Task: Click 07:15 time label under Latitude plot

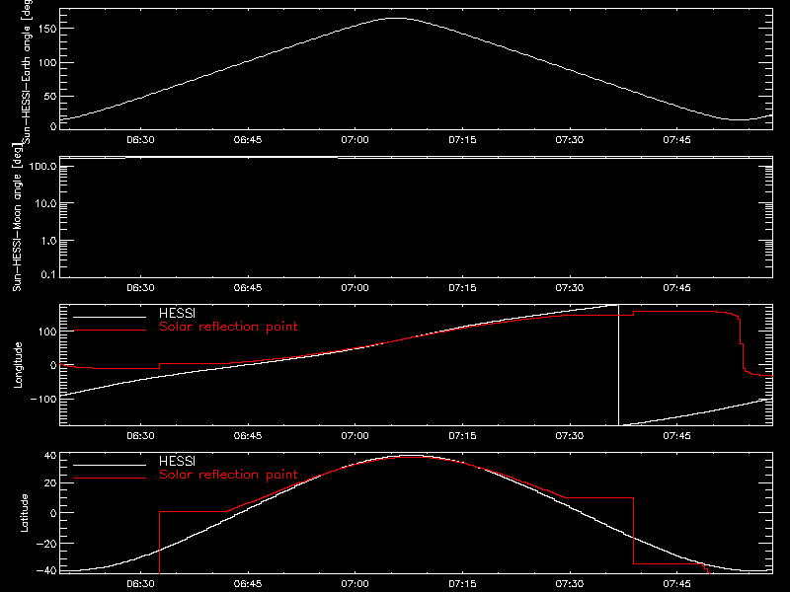Action: tap(462, 584)
